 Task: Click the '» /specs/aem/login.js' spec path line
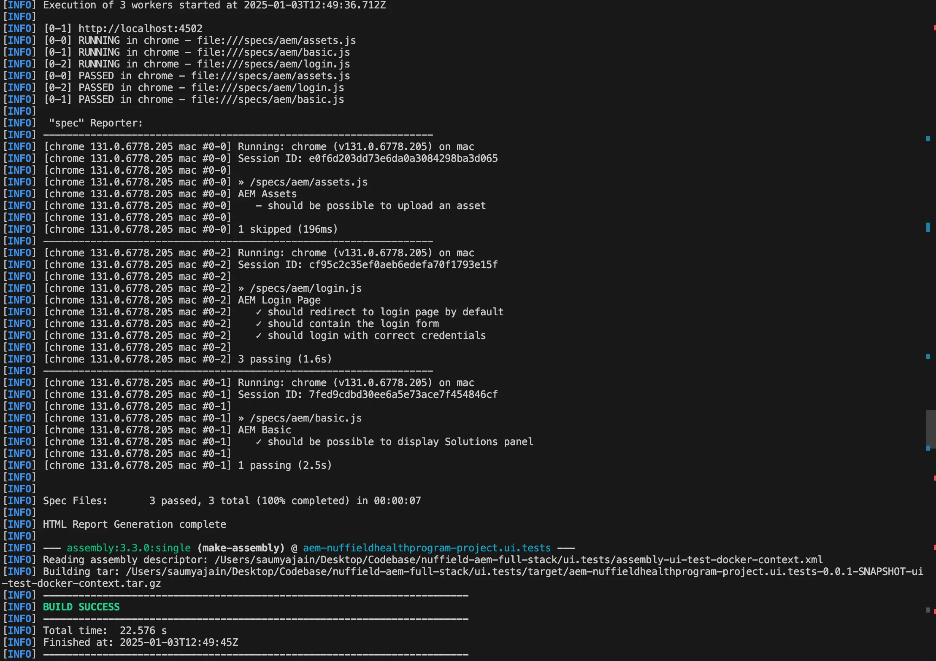pyautogui.click(x=300, y=288)
